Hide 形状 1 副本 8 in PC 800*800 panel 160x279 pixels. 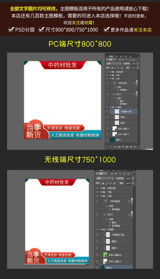[107, 134]
